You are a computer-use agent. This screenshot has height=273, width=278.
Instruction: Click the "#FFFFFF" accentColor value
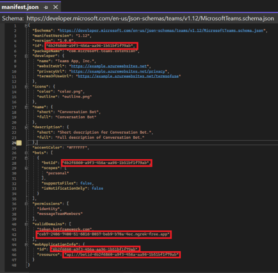[x=77, y=148]
